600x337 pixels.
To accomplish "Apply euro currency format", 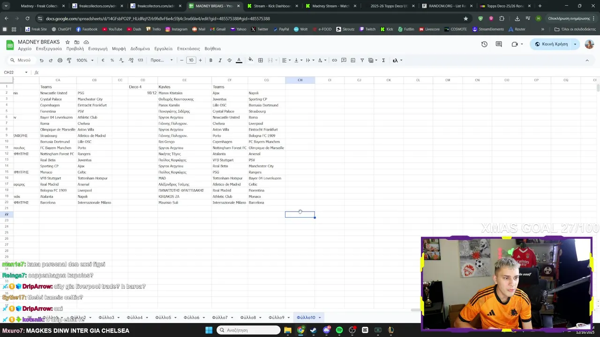I will click(103, 60).
